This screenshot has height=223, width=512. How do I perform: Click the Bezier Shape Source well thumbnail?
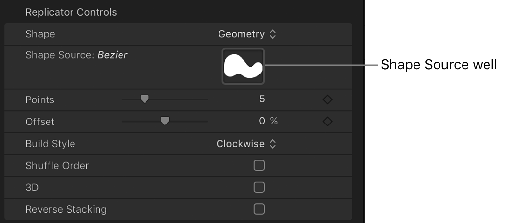pyautogui.click(x=243, y=66)
